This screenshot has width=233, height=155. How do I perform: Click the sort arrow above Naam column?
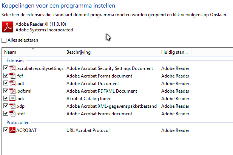tap(33, 49)
